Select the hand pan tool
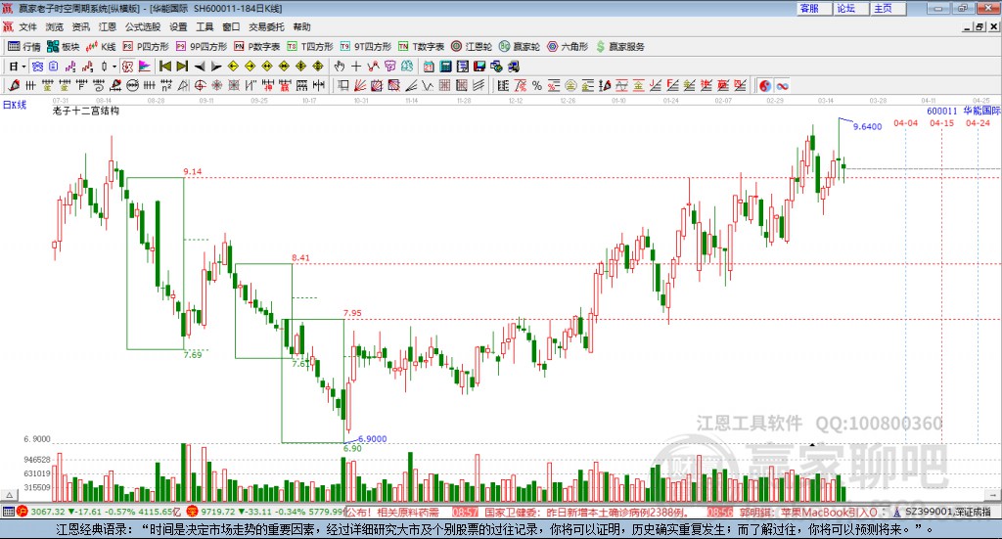 point(340,67)
